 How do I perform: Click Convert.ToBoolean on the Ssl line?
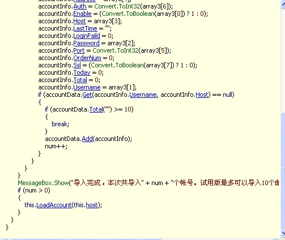tap(117, 65)
